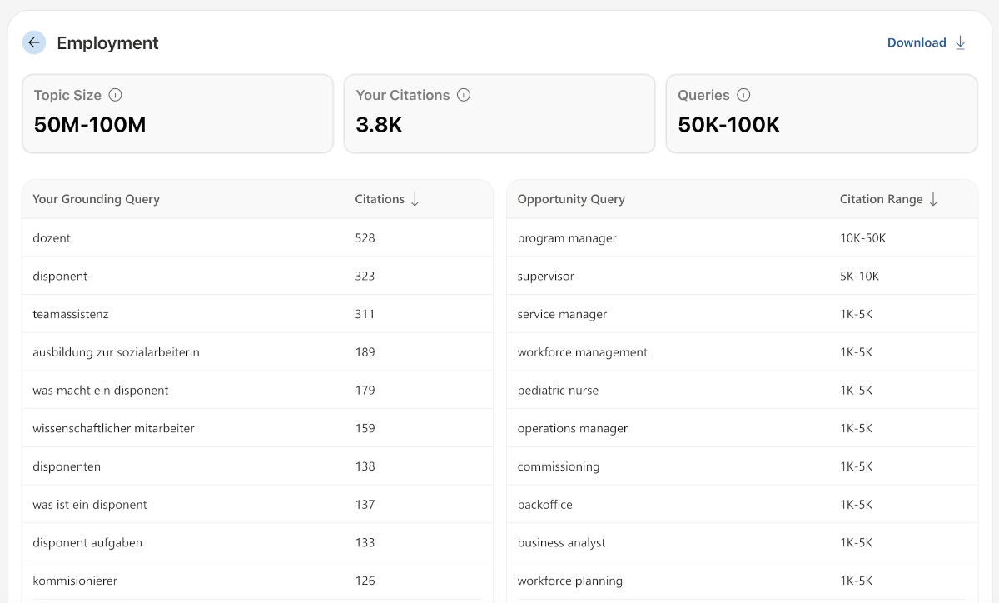Select backoffice opportunity query
Image resolution: width=999 pixels, height=603 pixels.
click(x=743, y=505)
